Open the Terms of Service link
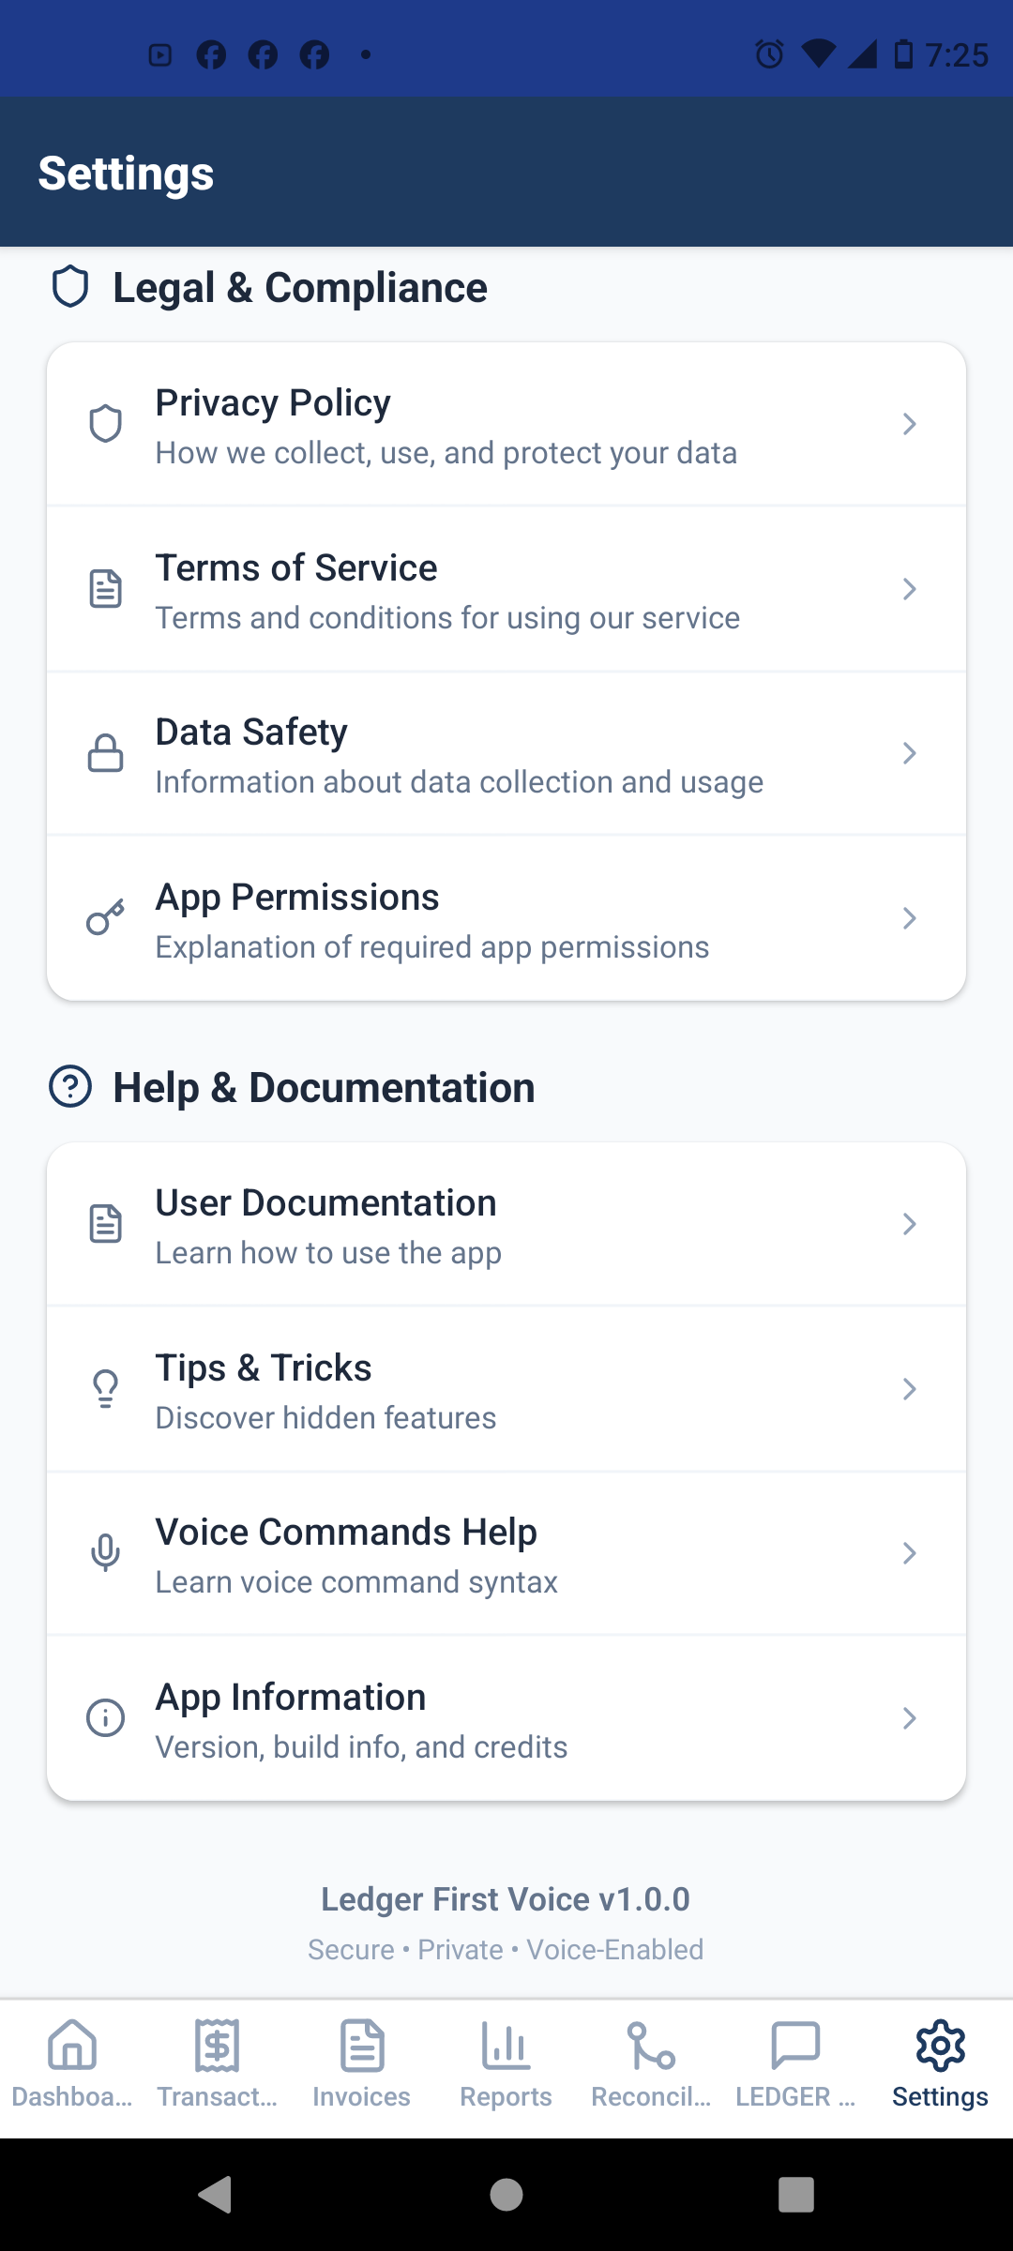Screen dimensions: 1013x2251 pos(446,591)
